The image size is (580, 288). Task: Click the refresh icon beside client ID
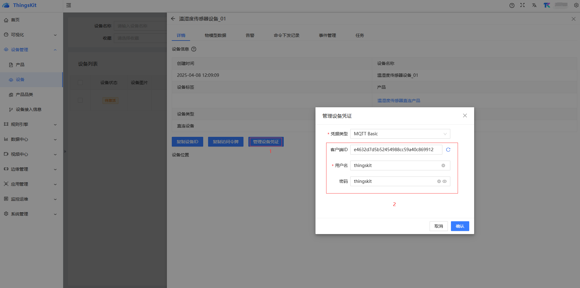point(448,150)
